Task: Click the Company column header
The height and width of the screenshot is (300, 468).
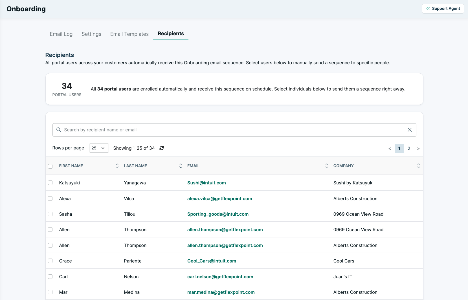Action: (x=344, y=166)
